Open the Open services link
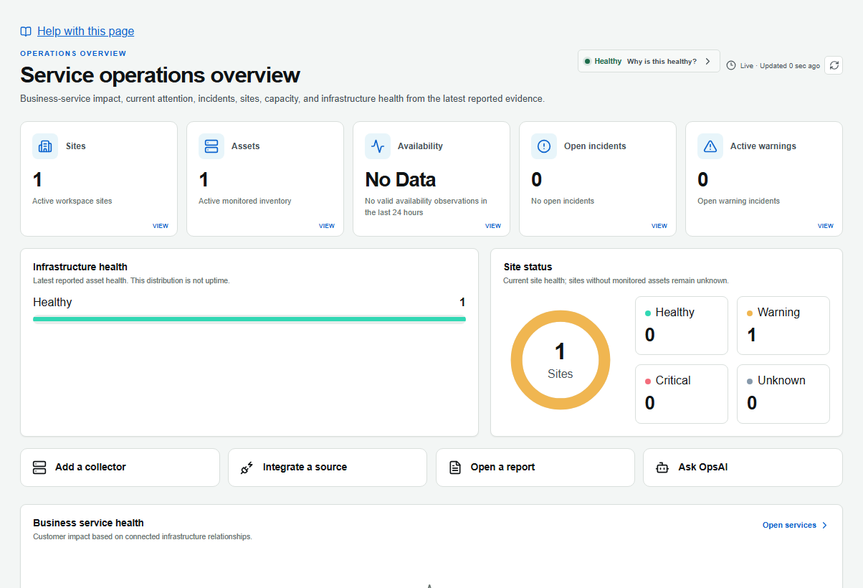 [x=795, y=525]
